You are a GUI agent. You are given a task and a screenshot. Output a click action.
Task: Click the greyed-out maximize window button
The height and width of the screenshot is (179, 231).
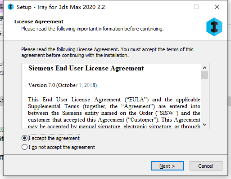(196, 7)
